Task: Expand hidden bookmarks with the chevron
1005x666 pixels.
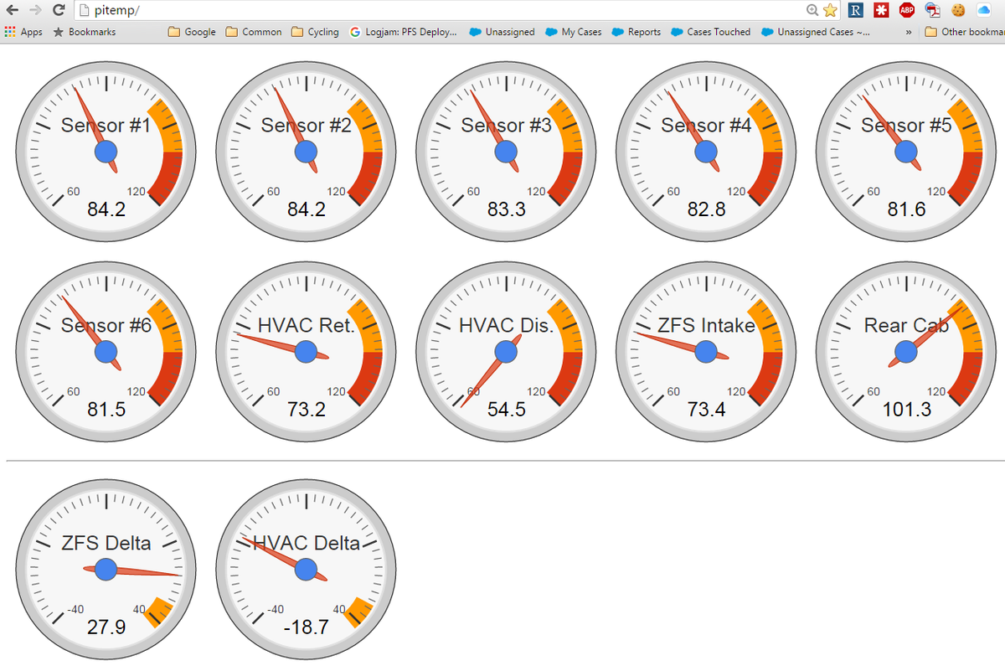Action: [909, 32]
